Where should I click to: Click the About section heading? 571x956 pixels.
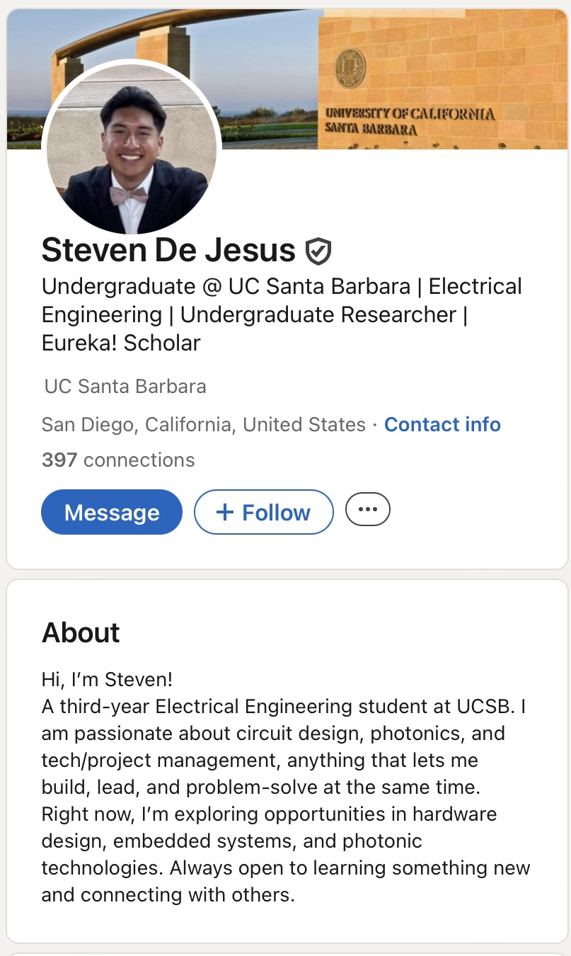pos(81,632)
